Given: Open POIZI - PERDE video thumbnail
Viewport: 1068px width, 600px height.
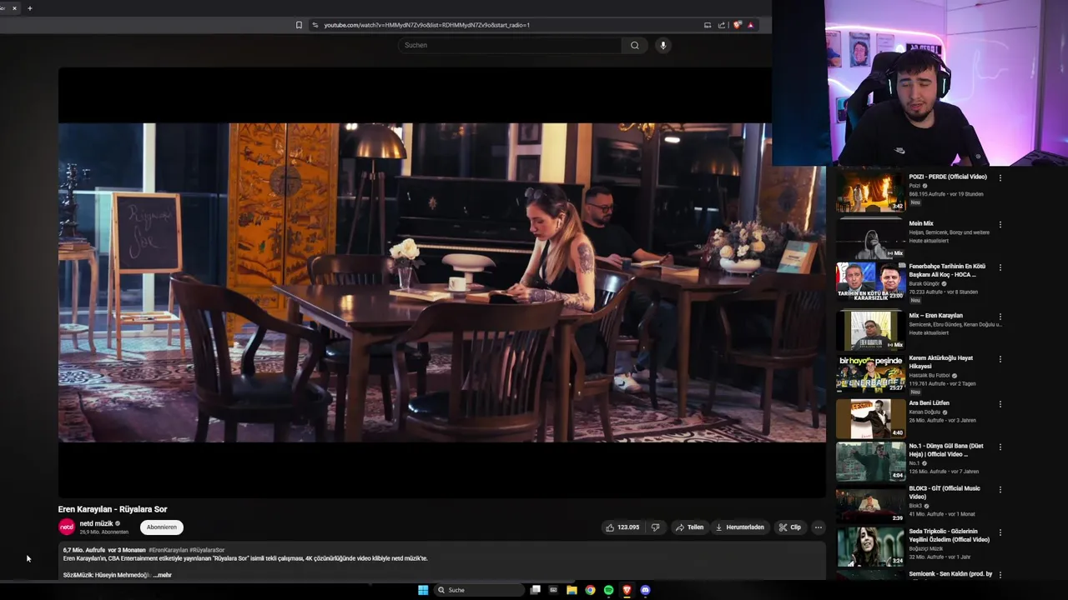Looking at the screenshot, I should 870,192.
